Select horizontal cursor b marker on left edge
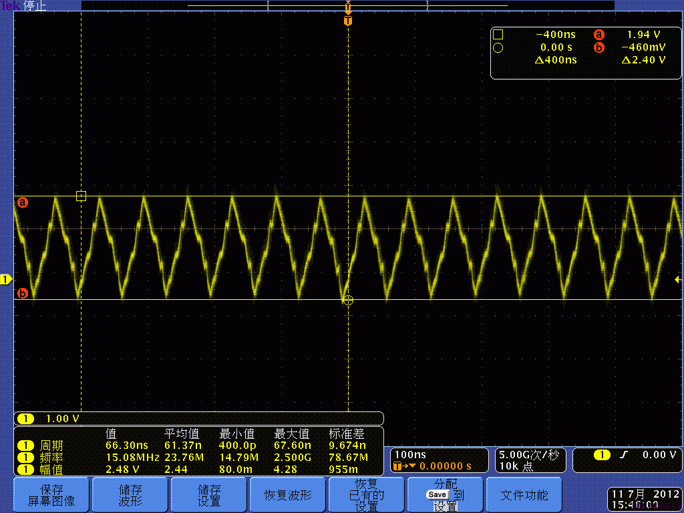Image resolution: width=684 pixels, height=513 pixels. 22,293
